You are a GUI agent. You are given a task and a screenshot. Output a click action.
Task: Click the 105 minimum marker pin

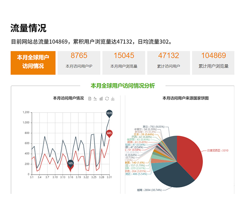click(71, 164)
